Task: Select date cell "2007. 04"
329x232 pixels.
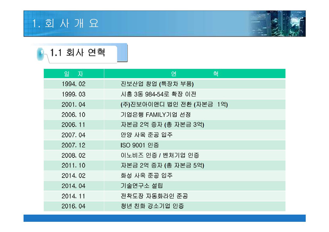Action: [74, 135]
